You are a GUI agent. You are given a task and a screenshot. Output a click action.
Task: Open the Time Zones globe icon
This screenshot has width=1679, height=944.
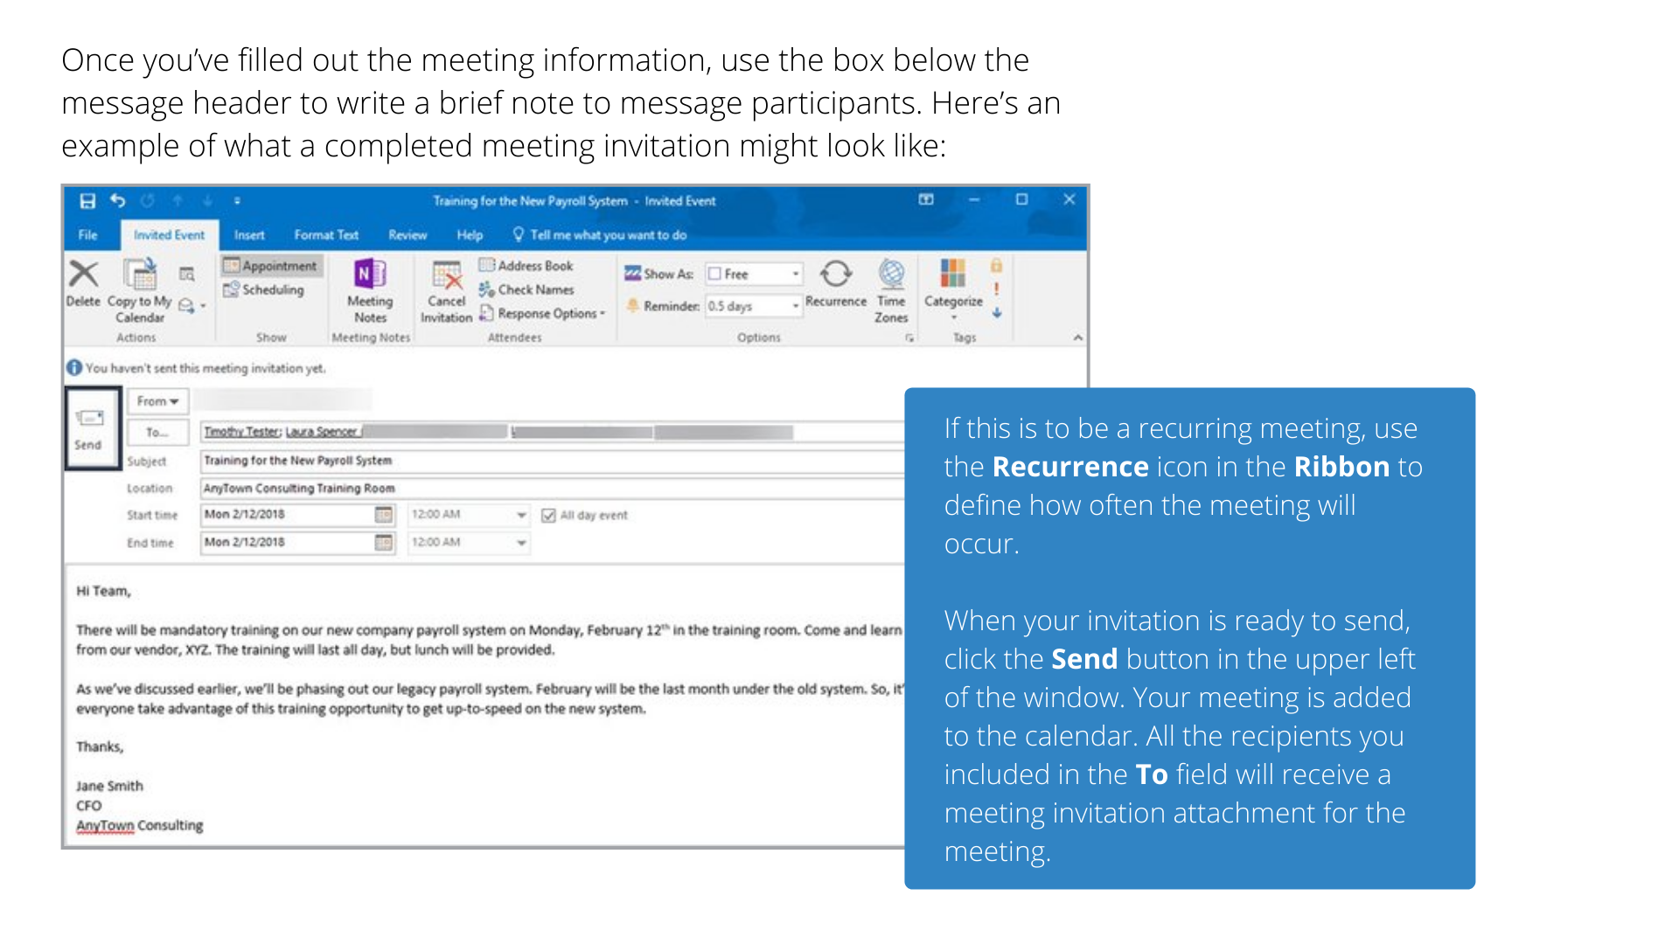[891, 275]
